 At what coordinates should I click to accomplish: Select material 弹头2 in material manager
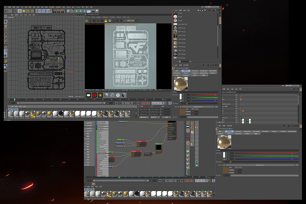(33, 114)
